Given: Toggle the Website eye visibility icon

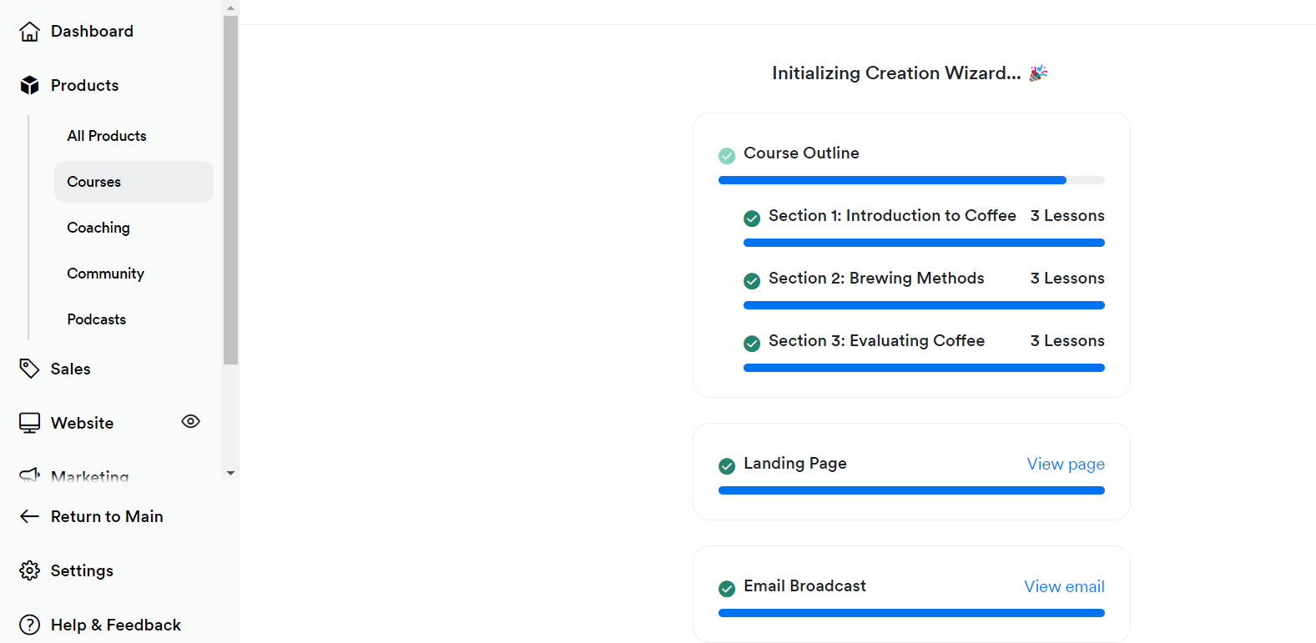Looking at the screenshot, I should tap(190, 421).
